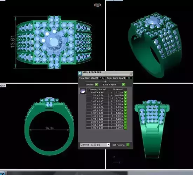Click the green arrow on the 1.60 X 1.60 row
This screenshot has height=175, width=193.
coord(125,125)
